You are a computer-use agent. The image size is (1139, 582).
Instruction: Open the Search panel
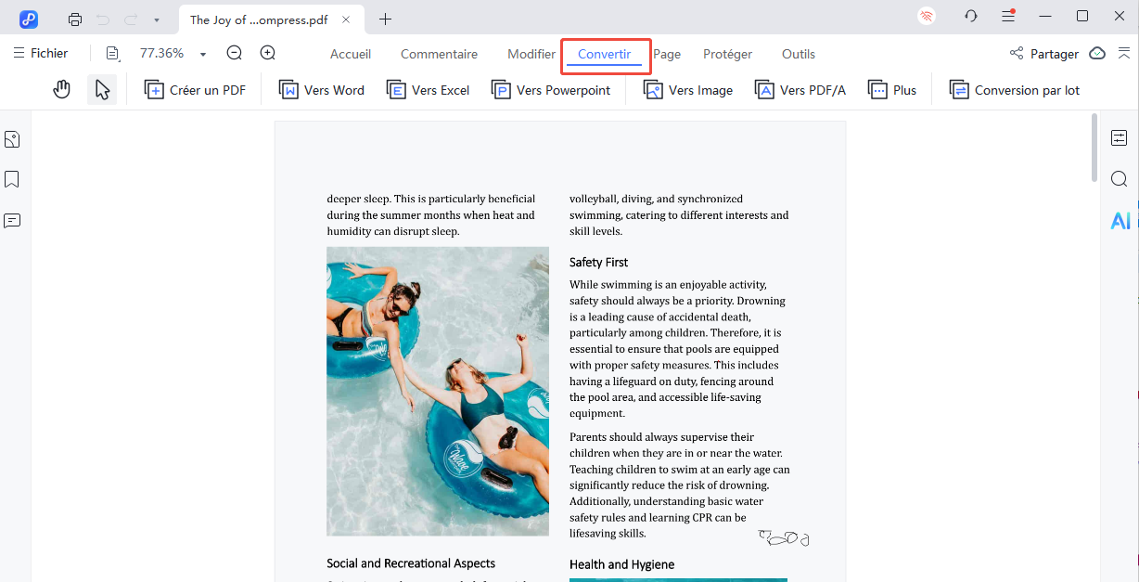1120,178
